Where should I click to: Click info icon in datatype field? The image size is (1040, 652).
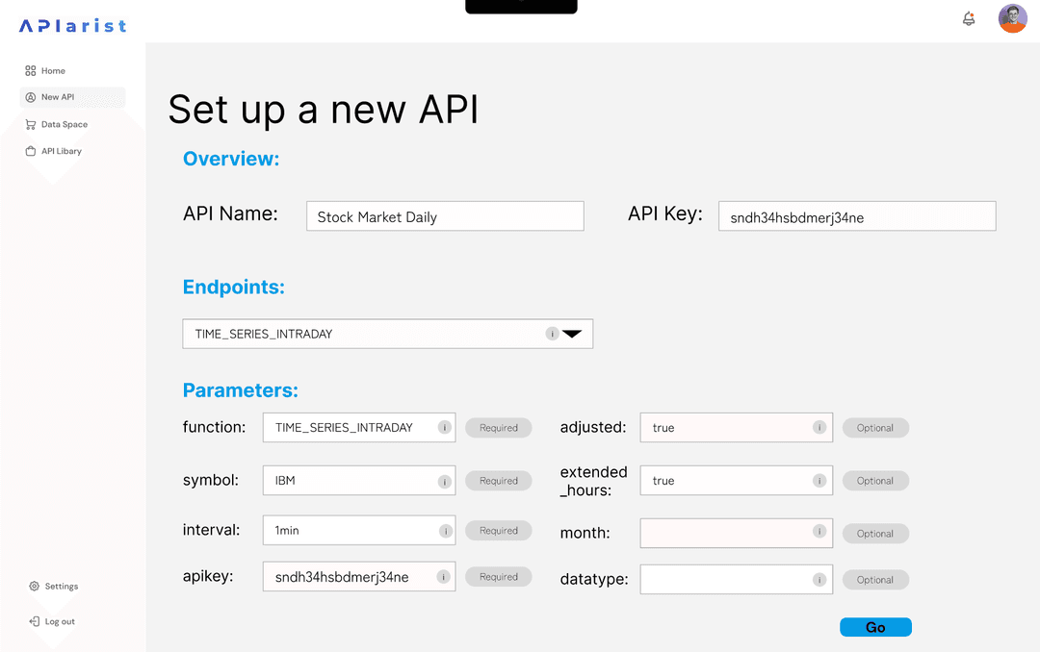click(819, 580)
